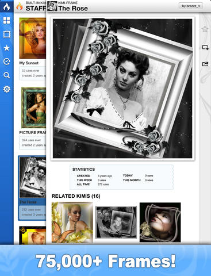The width and height of the screenshot is (211, 276).
Task: Open related kimi with grayscale man portrait
Action: [x=116, y=223]
